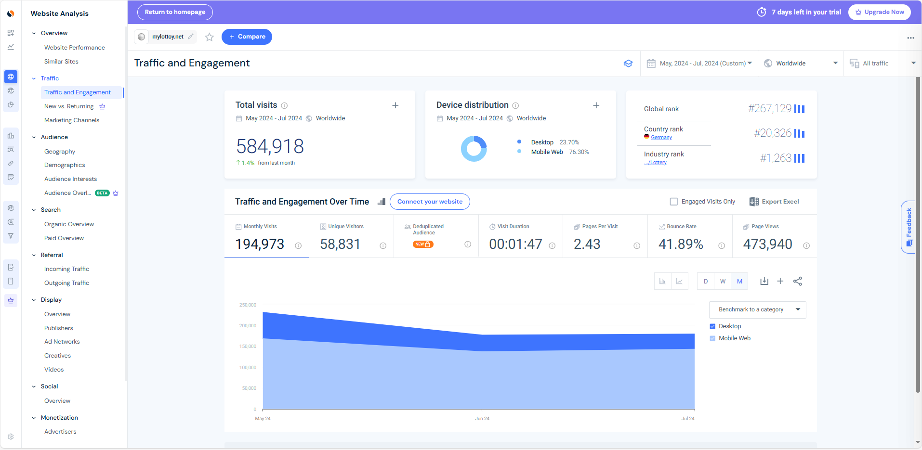Click Connect your website button
This screenshot has height=450, width=922.
point(430,202)
